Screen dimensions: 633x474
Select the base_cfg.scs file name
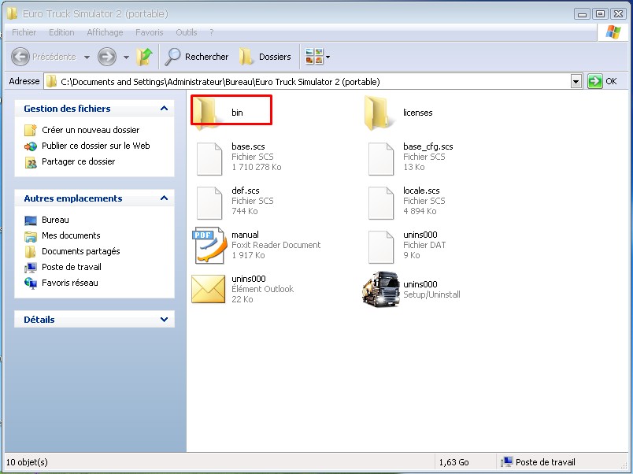[x=428, y=146]
